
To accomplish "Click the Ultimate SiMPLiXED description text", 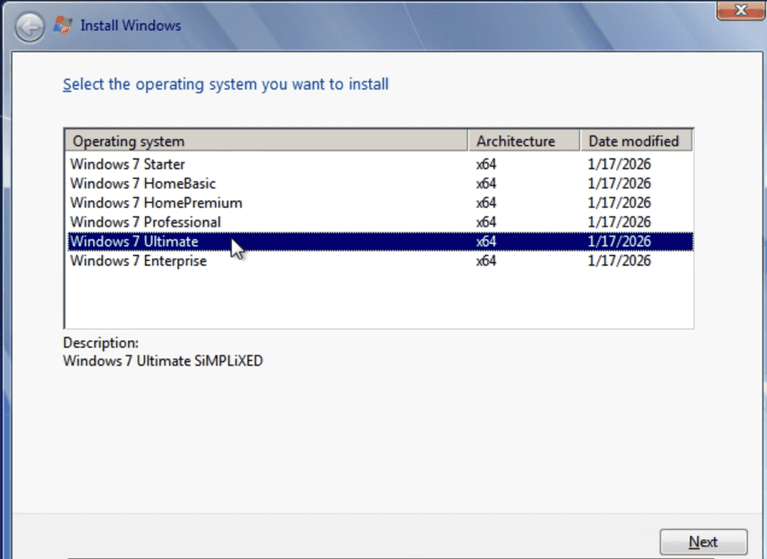I will (x=163, y=360).
